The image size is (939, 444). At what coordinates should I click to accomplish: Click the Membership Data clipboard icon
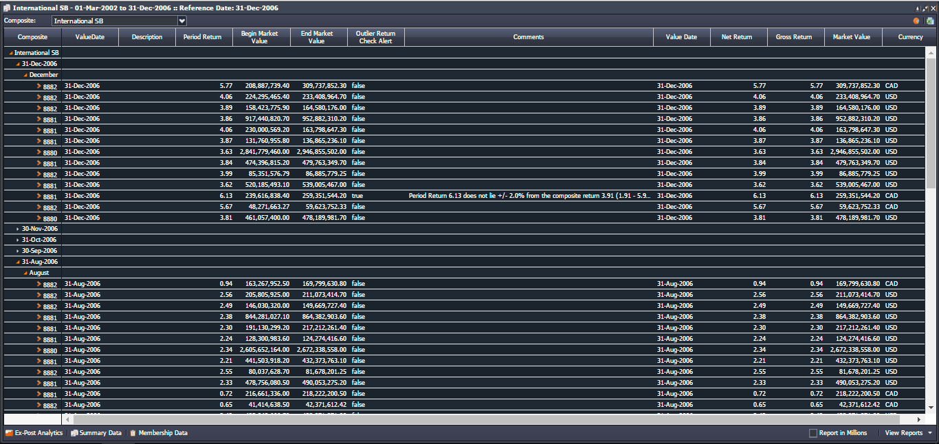[x=133, y=433]
